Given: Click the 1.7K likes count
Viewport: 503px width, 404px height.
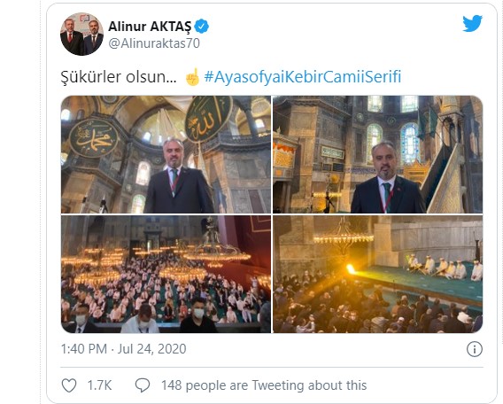Looking at the screenshot, I should pyautogui.click(x=99, y=385).
